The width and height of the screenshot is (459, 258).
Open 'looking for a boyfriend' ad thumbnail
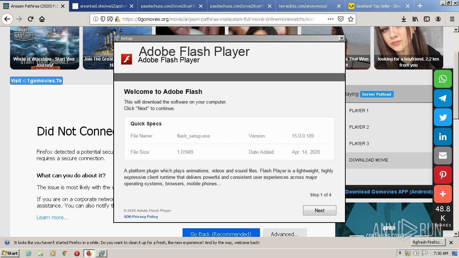tap(408, 48)
